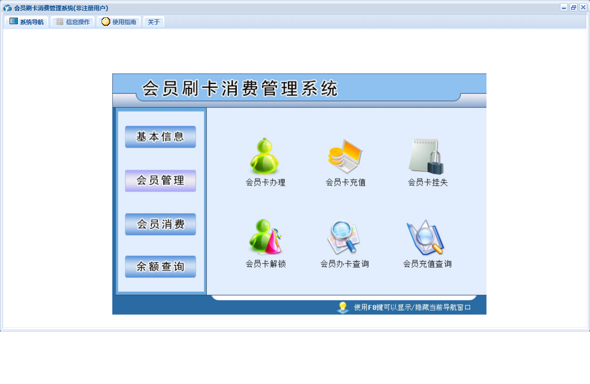The height and width of the screenshot is (384, 590).
Task: Click the 会员卡解锁 label text
Action: [265, 264]
